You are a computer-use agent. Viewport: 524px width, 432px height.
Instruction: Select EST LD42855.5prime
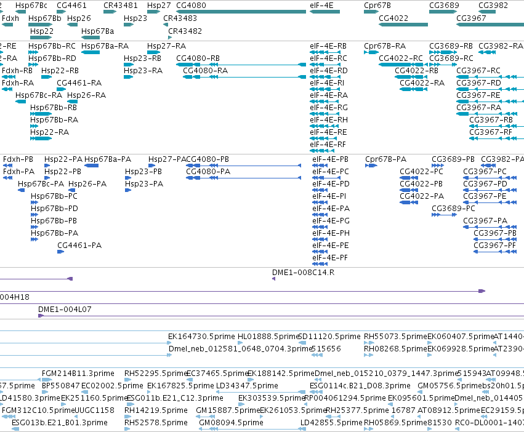[x=331, y=422]
